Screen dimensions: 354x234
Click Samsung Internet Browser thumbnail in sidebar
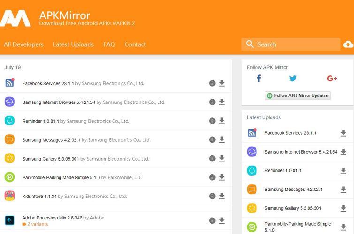pos(252,152)
